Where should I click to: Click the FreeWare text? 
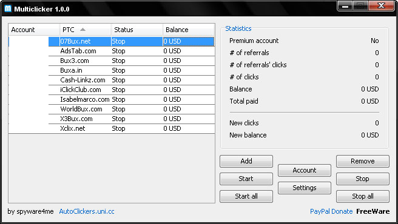[373, 211]
